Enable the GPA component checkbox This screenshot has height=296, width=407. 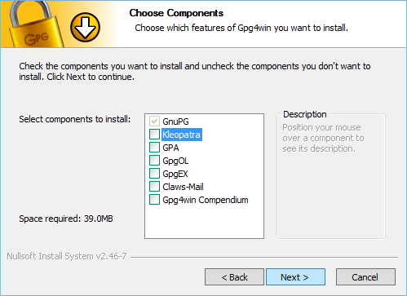pyautogui.click(x=154, y=148)
